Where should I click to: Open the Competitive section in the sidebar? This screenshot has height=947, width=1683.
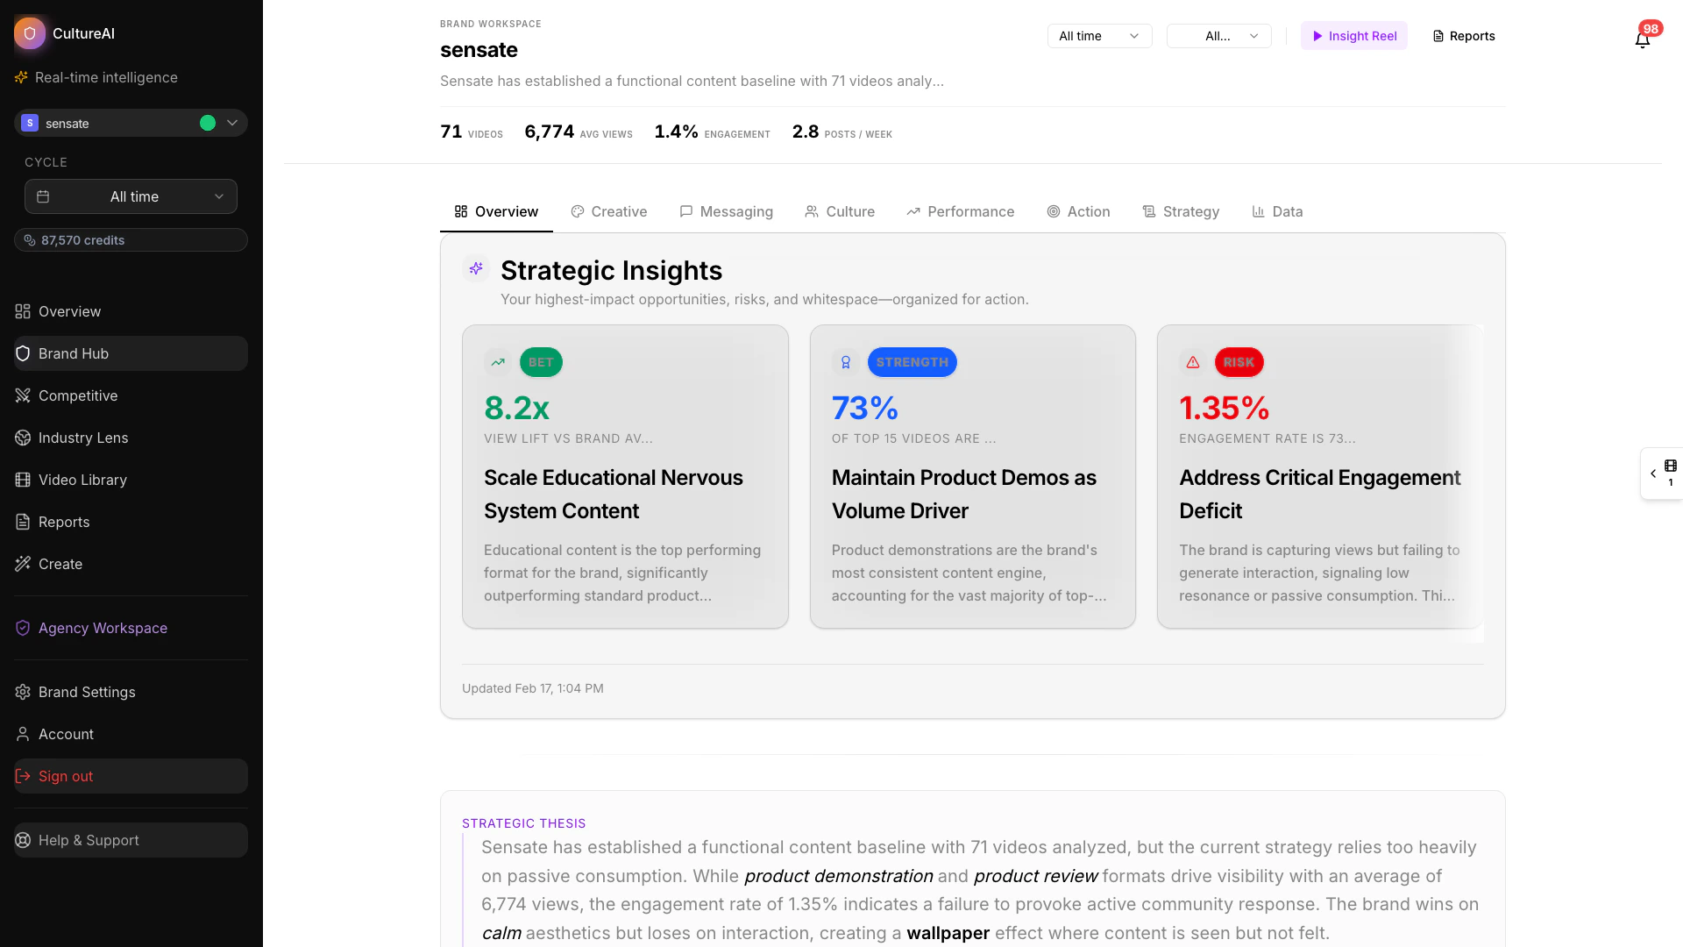pos(78,395)
